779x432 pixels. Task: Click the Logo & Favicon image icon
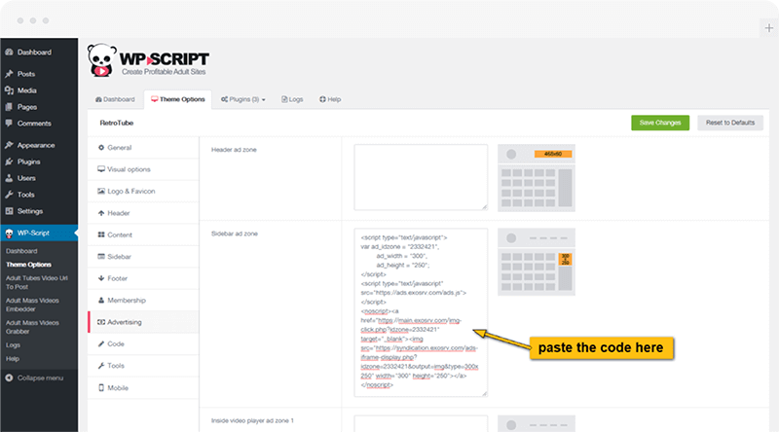[x=101, y=191]
